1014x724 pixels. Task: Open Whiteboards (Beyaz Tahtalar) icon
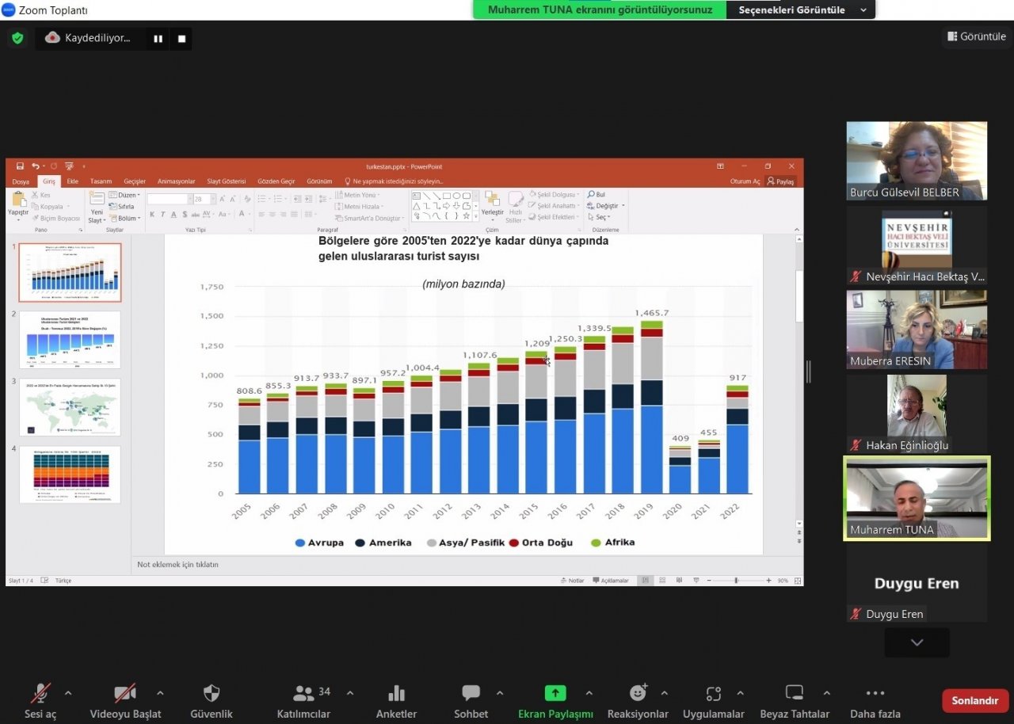click(x=794, y=695)
